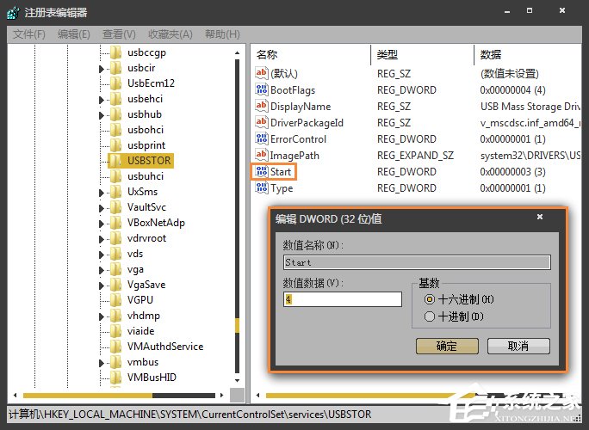The width and height of the screenshot is (589, 430).
Task: Click the Registry Editor title bar icon
Action: (x=13, y=13)
